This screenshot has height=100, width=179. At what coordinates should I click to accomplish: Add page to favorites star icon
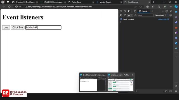140,7
